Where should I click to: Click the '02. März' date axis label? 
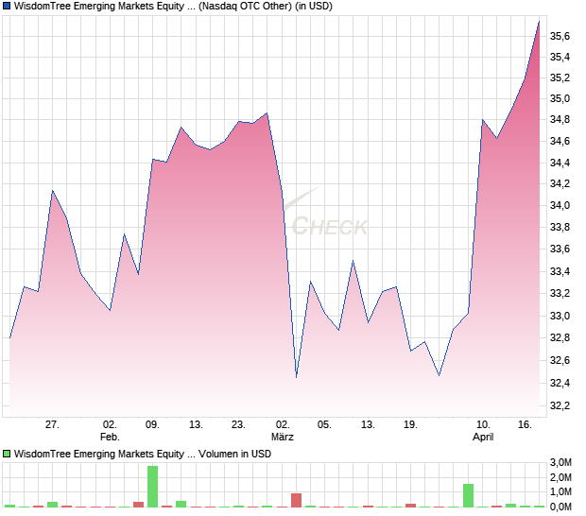pos(283,431)
